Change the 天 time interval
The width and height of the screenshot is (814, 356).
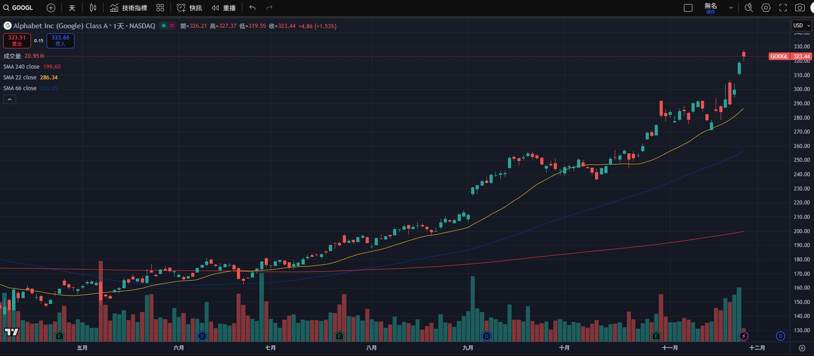[x=72, y=8]
